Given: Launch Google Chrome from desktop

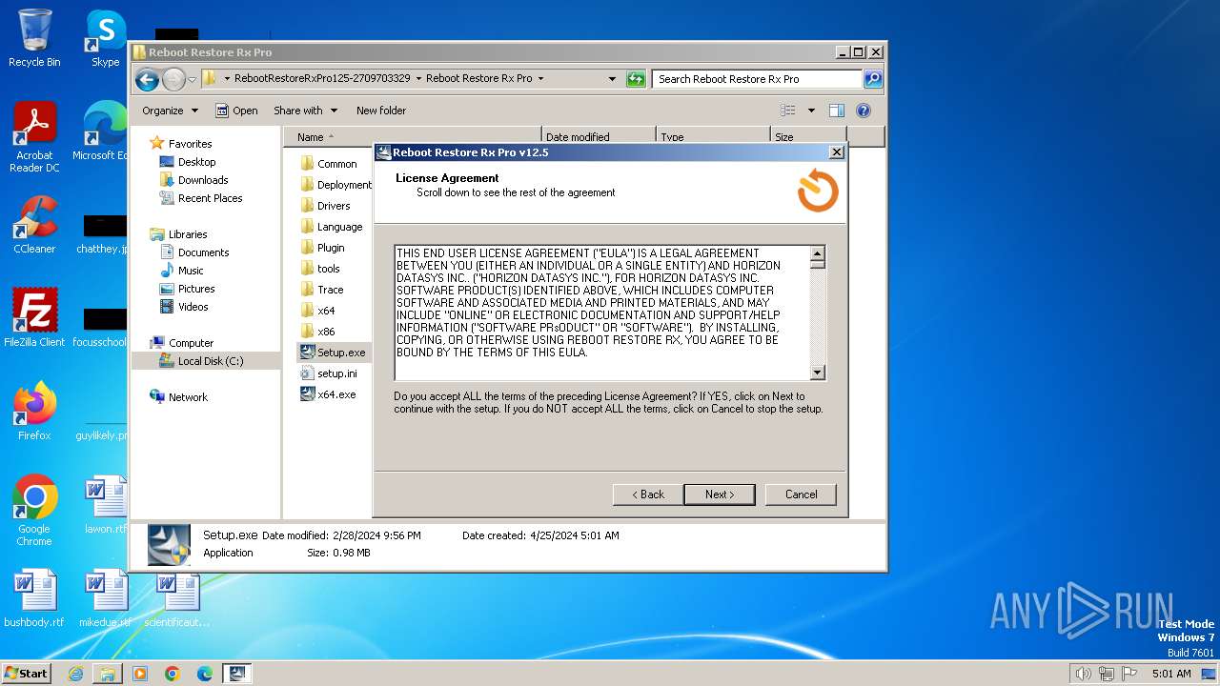Looking at the screenshot, I should 34,511.
